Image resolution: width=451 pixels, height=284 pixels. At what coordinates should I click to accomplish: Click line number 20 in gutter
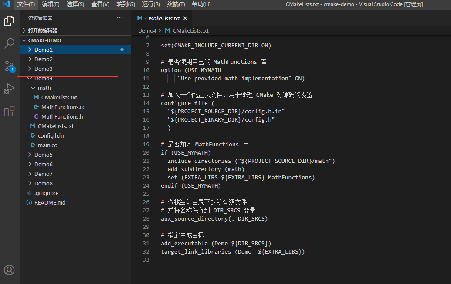pos(146,153)
